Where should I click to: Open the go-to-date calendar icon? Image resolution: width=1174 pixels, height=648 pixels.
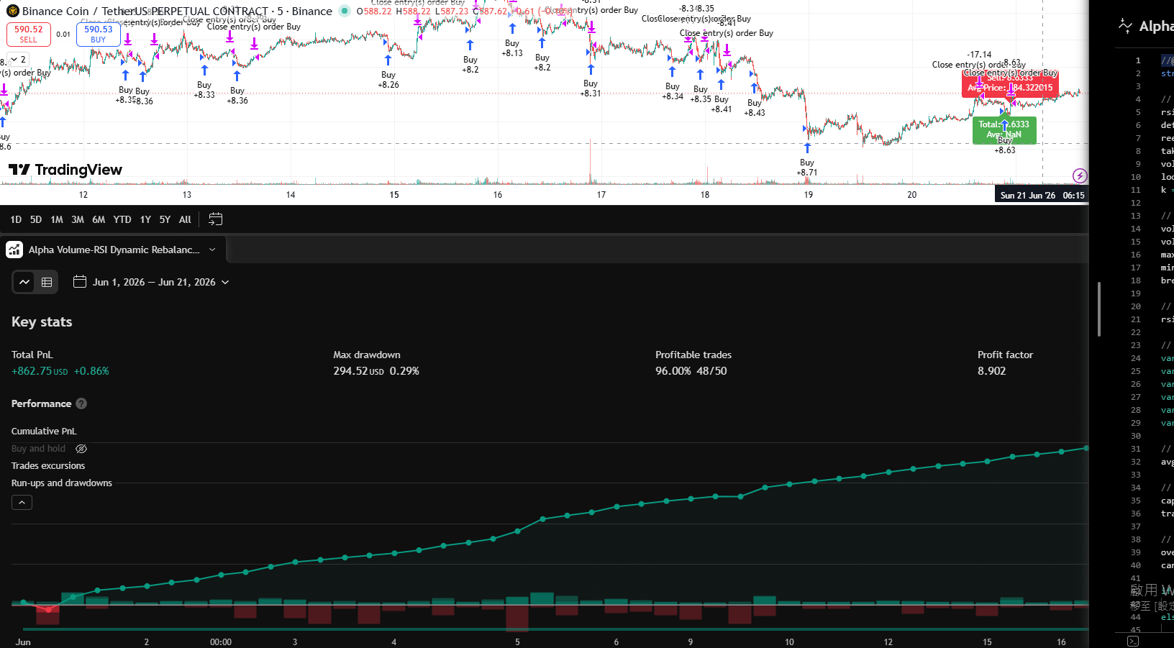pos(216,219)
